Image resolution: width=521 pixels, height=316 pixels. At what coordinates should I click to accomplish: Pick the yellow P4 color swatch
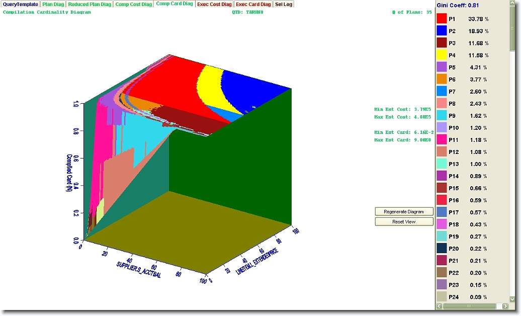coord(442,55)
